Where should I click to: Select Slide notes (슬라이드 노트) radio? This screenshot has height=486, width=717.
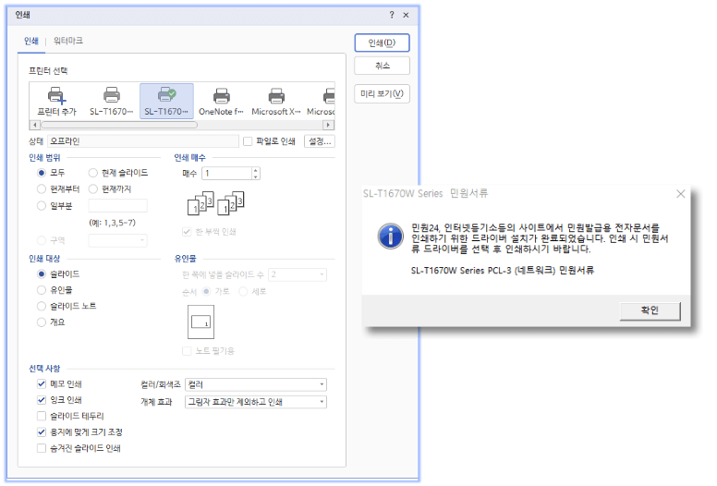(x=42, y=306)
